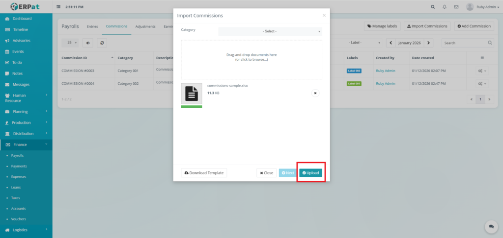The width and height of the screenshot is (503, 238).
Task: Toggle the sidebar hamburger menu icon
Action: click(x=58, y=7)
